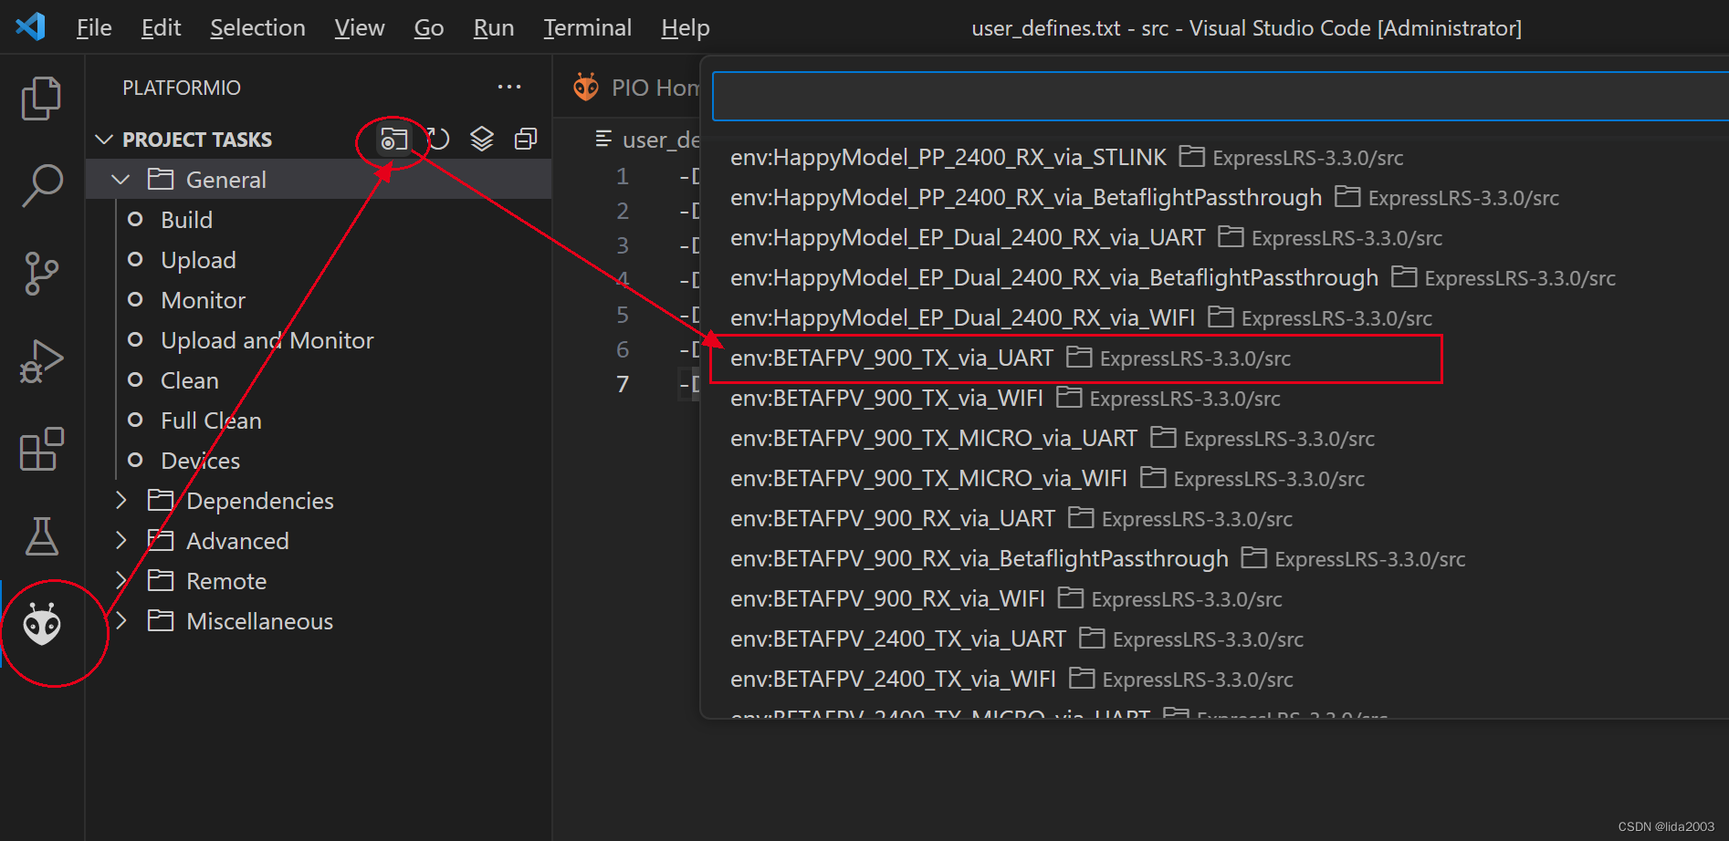Select env:BETAFPV_900_RX_via_WIFI
The image size is (1729, 841).
1215,599
